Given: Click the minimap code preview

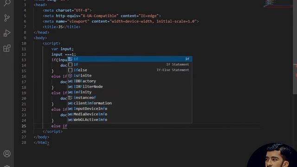Looking at the screenshot, I should pos(278,4).
